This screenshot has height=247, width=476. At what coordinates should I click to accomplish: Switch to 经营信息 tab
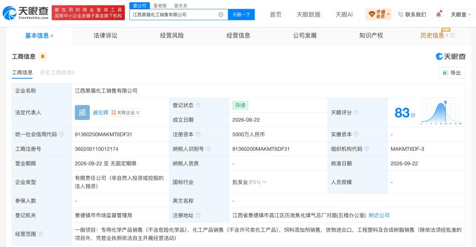point(239,36)
